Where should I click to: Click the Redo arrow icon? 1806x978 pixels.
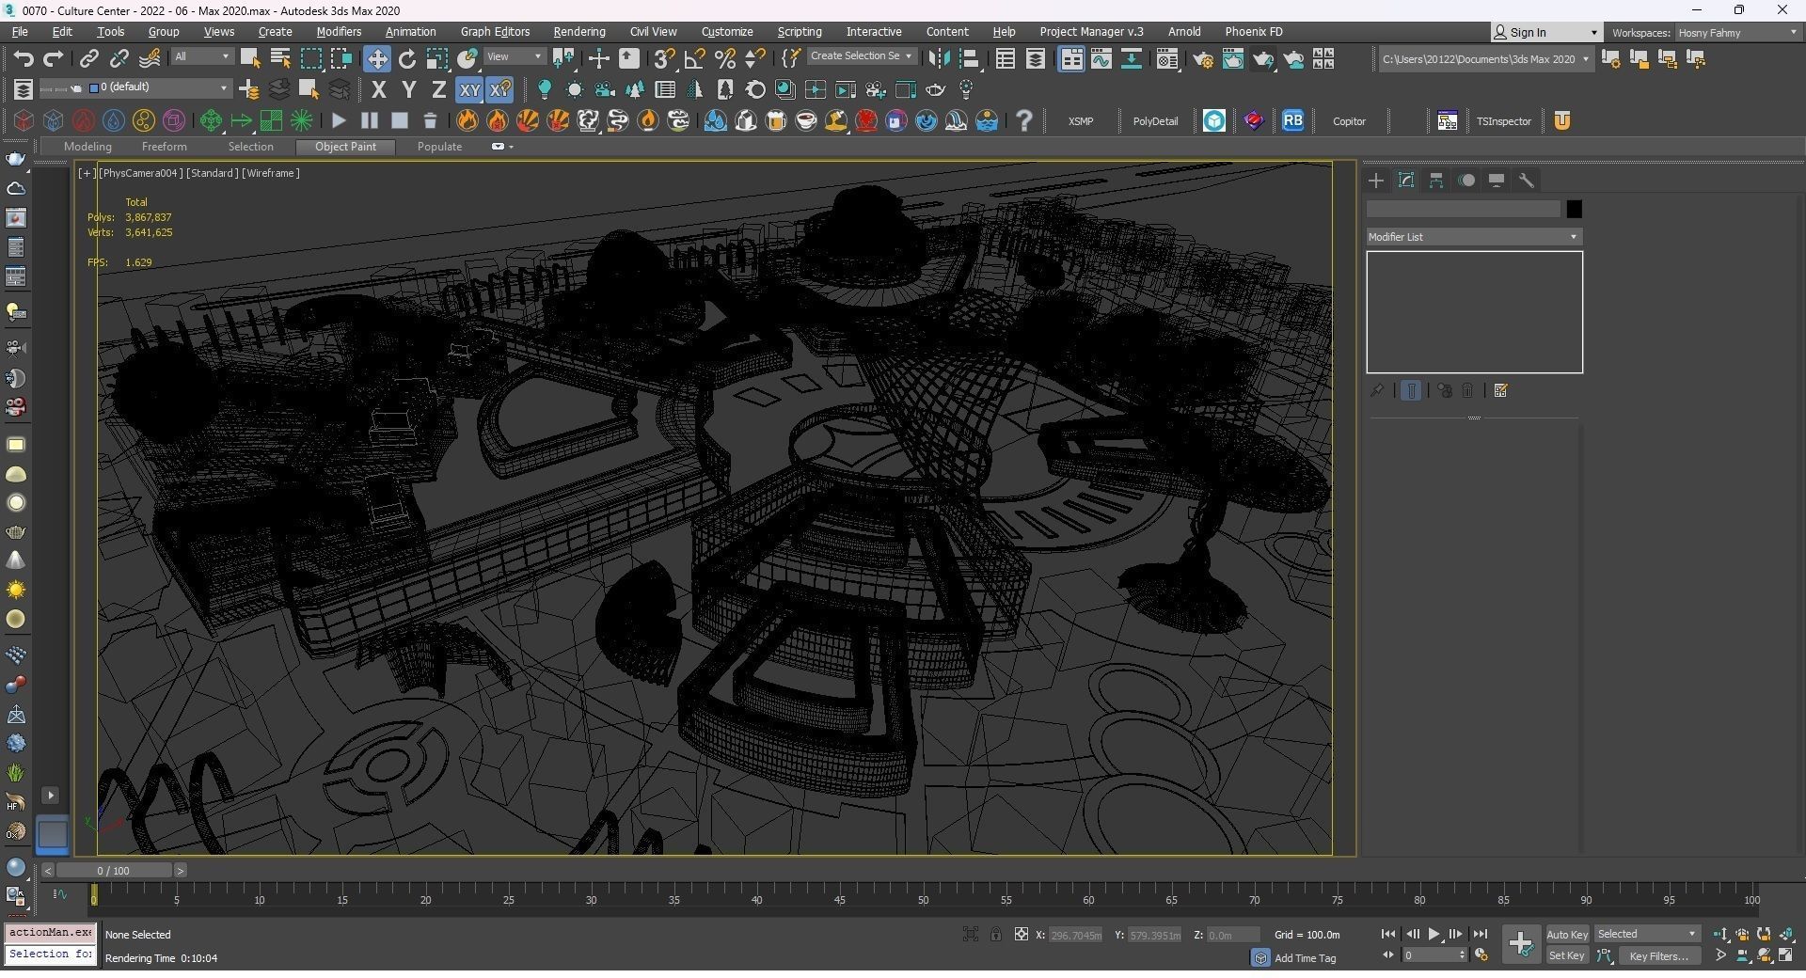[x=54, y=58]
